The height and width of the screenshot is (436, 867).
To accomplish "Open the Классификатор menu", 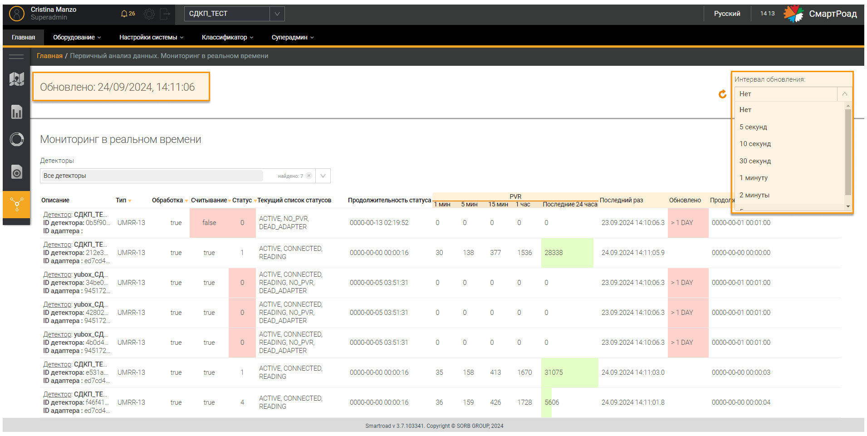I will 227,37.
